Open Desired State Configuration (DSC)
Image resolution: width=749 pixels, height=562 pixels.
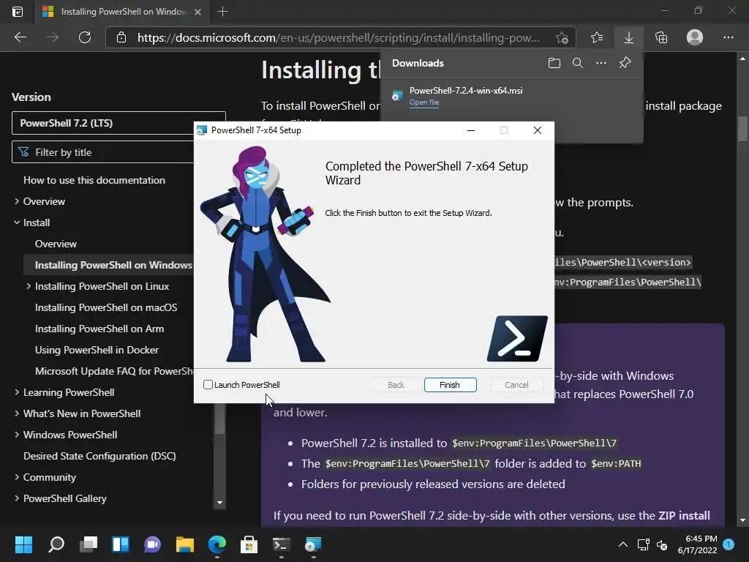pos(99,456)
